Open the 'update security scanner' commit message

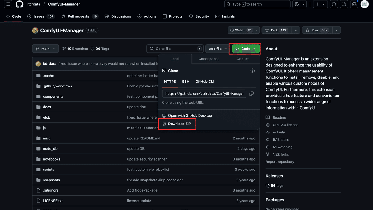[147, 159]
